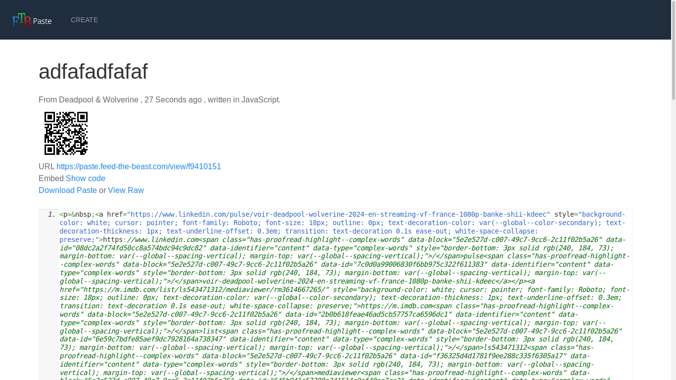Click the Download Paste link
The width and height of the screenshot is (676, 380).
coord(68,190)
